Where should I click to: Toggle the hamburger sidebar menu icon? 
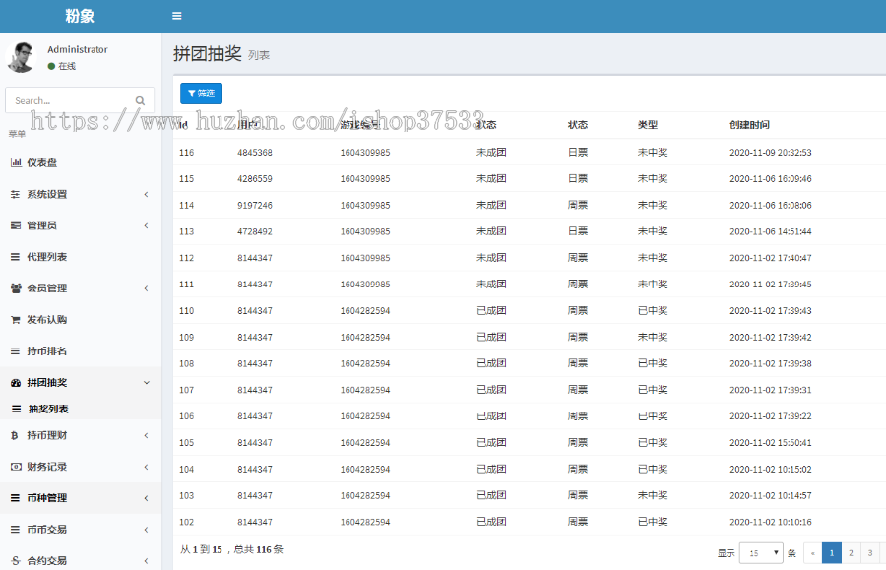(x=177, y=16)
